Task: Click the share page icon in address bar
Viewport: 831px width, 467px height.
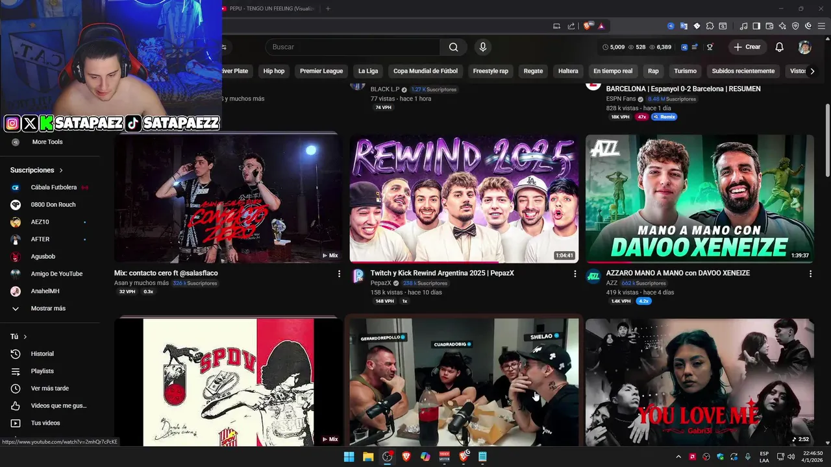Action: tap(571, 26)
